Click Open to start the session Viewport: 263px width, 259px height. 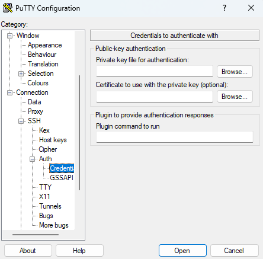coord(182,251)
